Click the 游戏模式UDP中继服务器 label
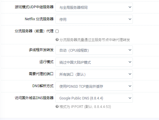The height and width of the screenshot is (120, 159). (34, 7)
